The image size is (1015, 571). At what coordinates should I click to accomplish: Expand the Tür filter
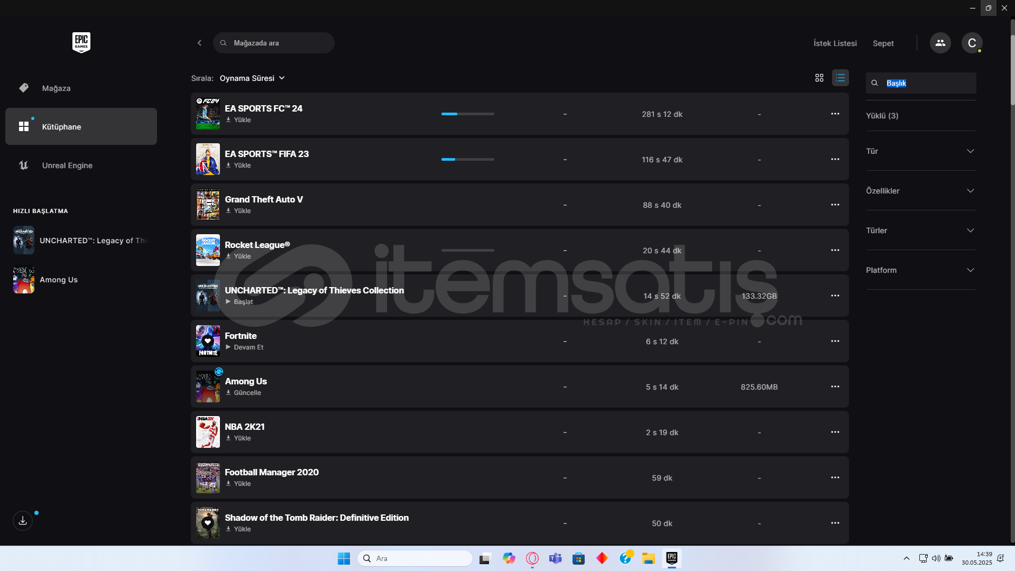920,151
